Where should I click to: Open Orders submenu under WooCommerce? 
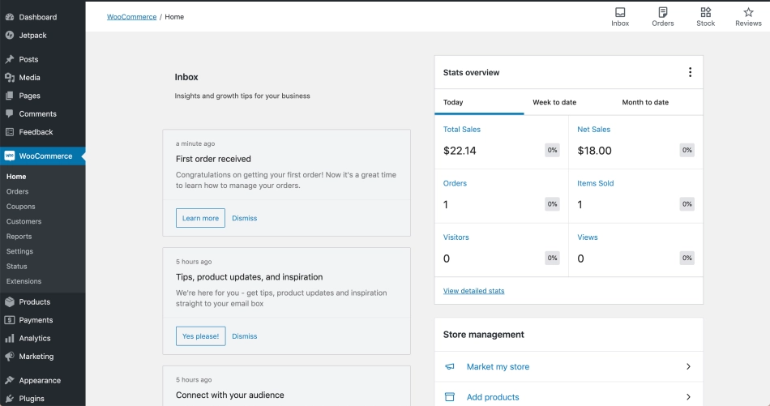click(17, 191)
